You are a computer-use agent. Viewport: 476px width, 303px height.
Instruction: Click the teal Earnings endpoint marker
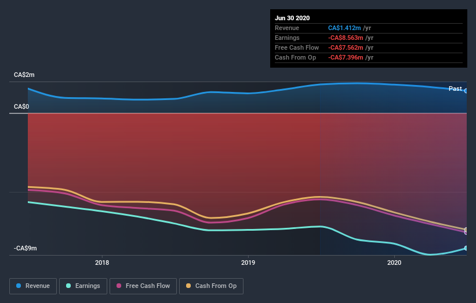click(x=466, y=248)
